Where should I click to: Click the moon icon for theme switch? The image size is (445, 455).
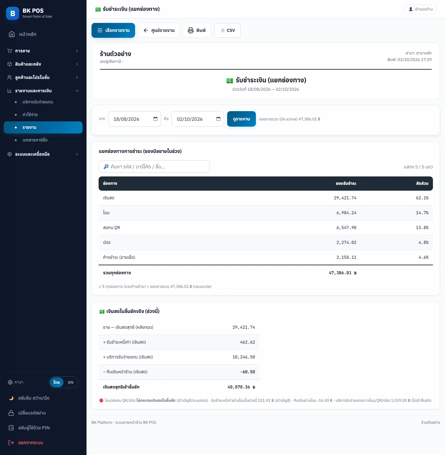coord(11,398)
